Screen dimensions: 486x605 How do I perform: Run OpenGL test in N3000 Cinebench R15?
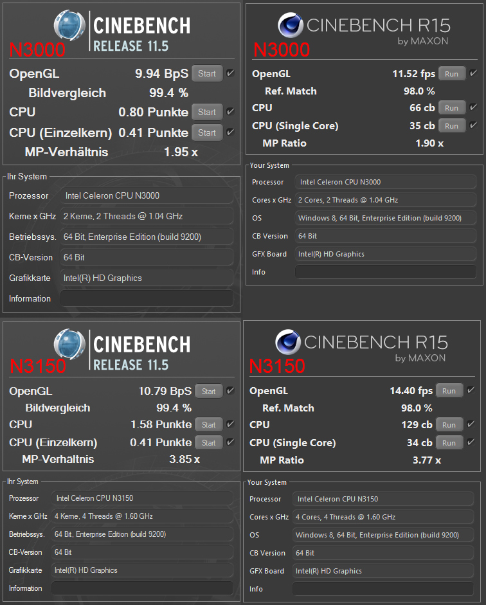click(452, 74)
